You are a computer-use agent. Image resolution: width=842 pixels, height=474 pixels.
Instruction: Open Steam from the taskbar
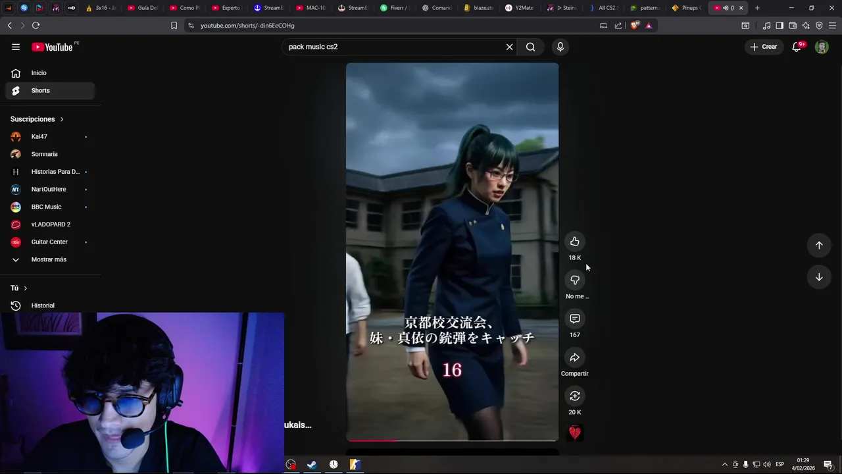[x=312, y=464]
